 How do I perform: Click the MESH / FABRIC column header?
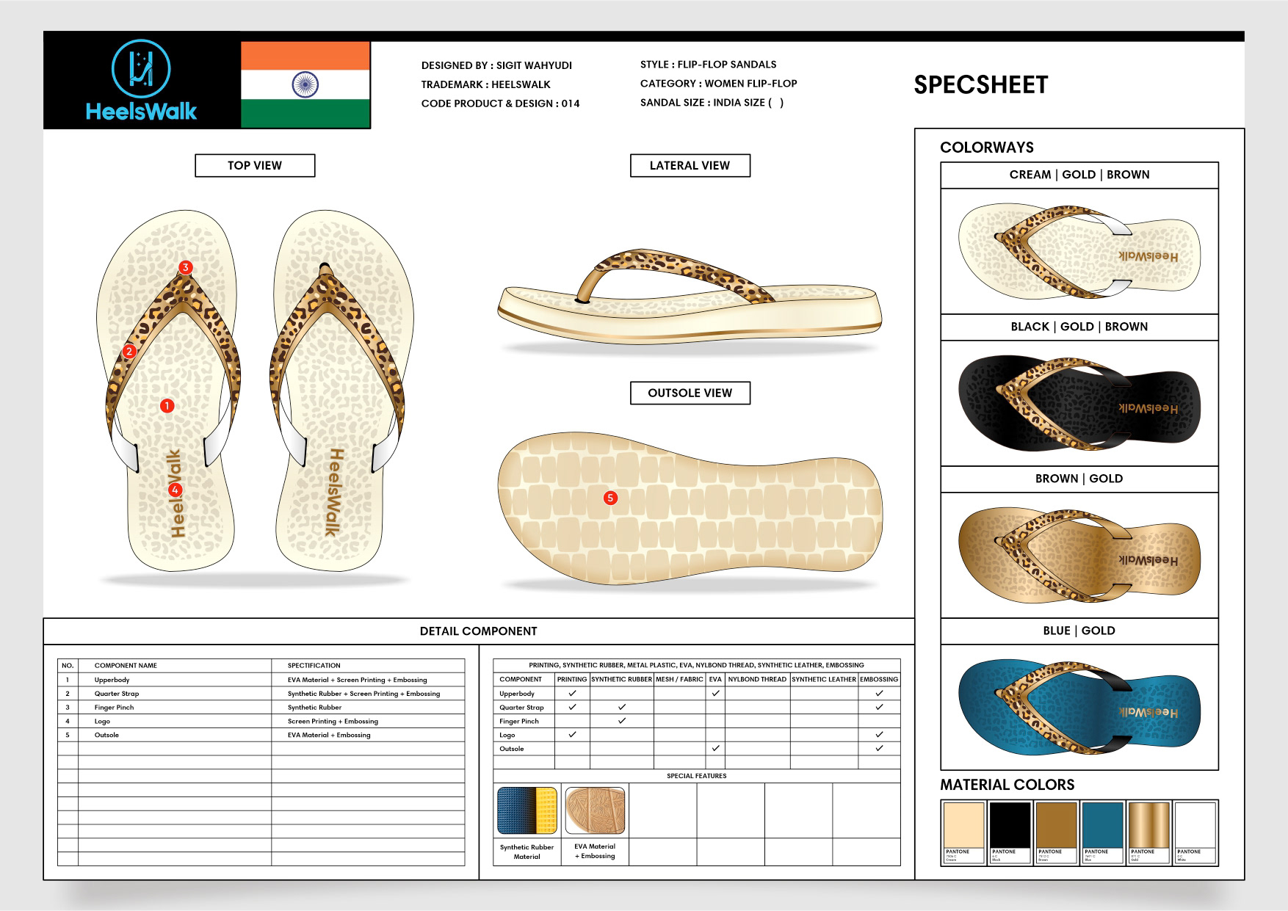679,679
